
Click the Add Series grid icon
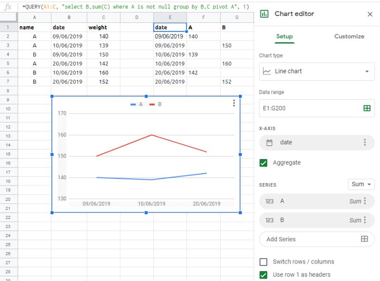[x=364, y=239]
